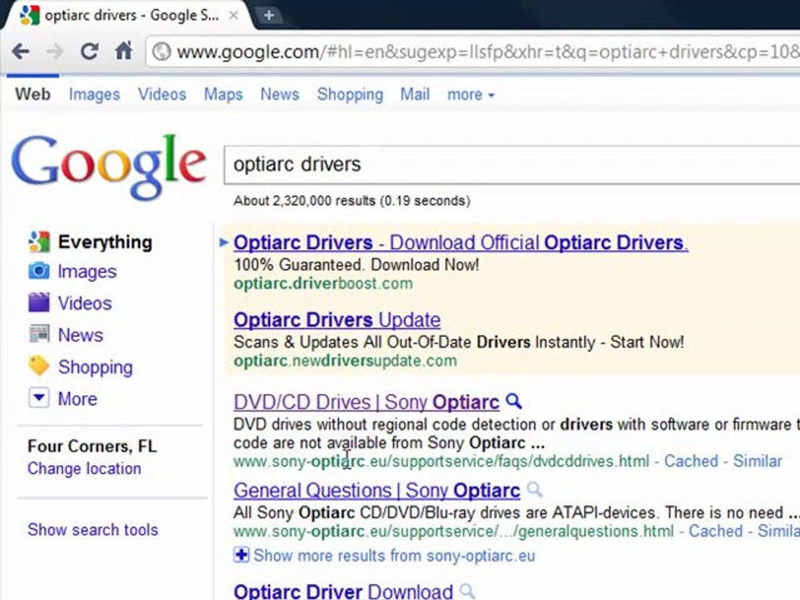Screen dimensions: 800x600
Task: Click 'Four Corners, FL' location text
Action: point(92,446)
